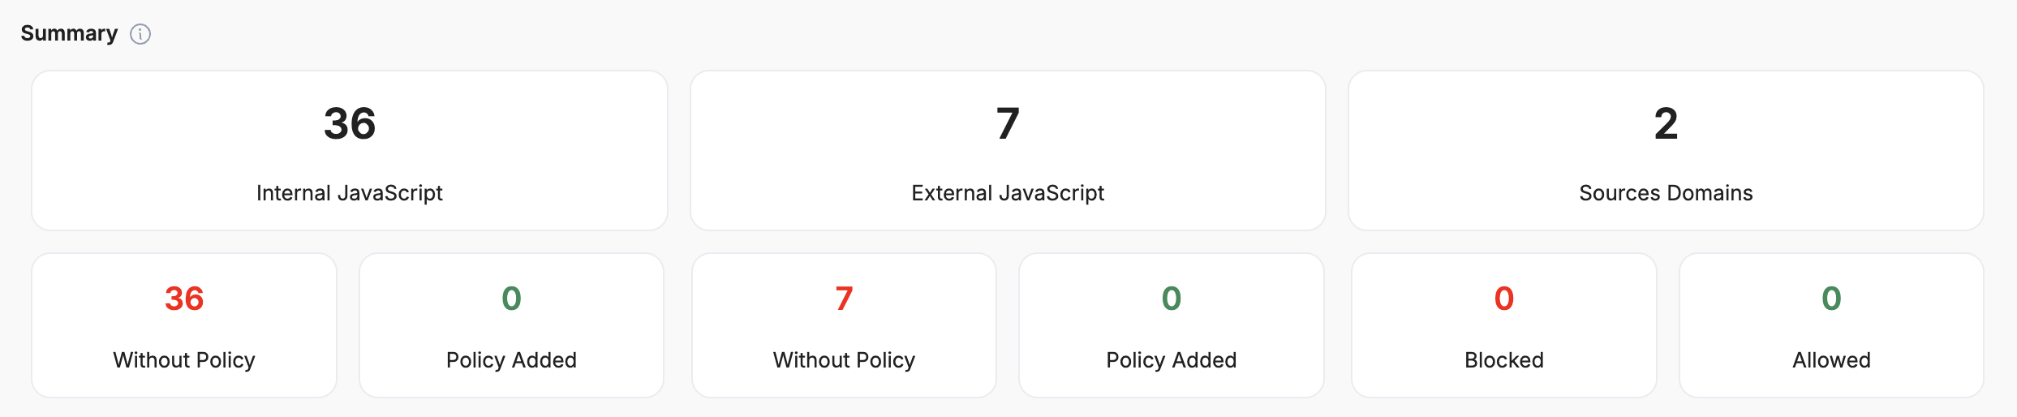Select the Sources Domains card label
This screenshot has height=417, width=2017.
[1666, 193]
